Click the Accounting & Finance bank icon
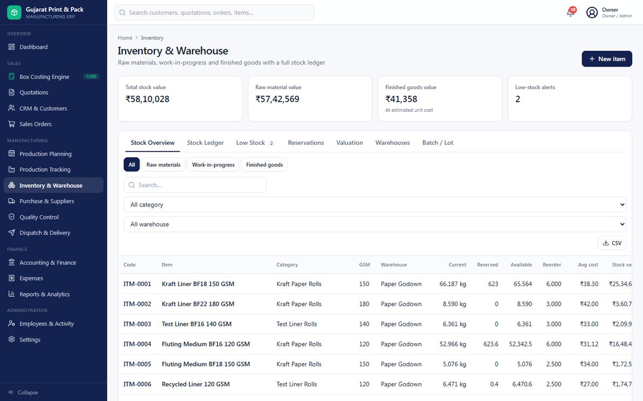 [x=11, y=263]
